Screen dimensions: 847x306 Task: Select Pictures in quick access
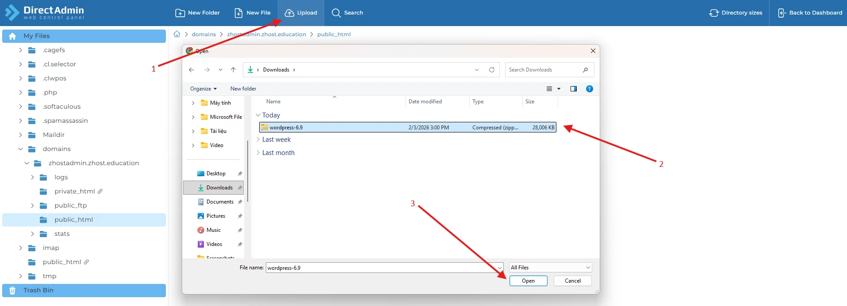[x=216, y=216]
